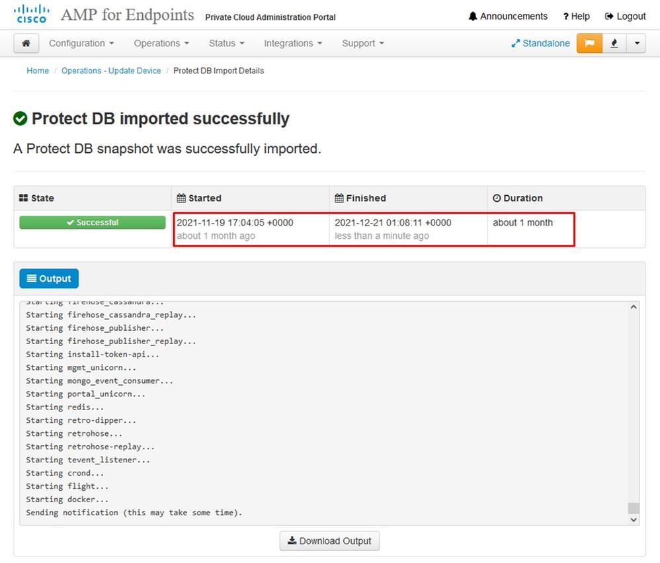Click the output log scrollbar thumb
The image size is (660, 563).
(x=634, y=508)
